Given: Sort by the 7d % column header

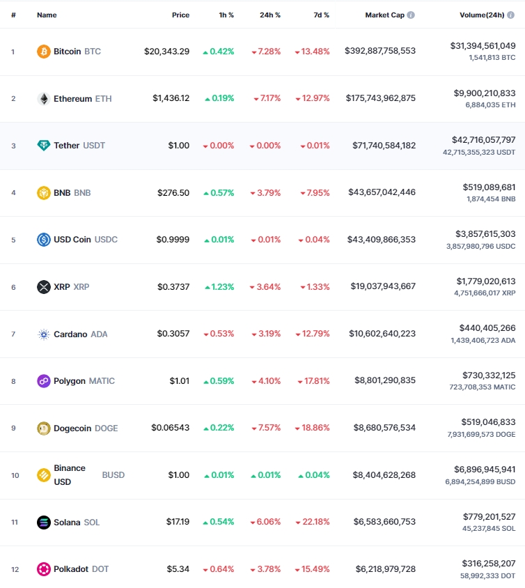Looking at the screenshot, I should tap(321, 15).
